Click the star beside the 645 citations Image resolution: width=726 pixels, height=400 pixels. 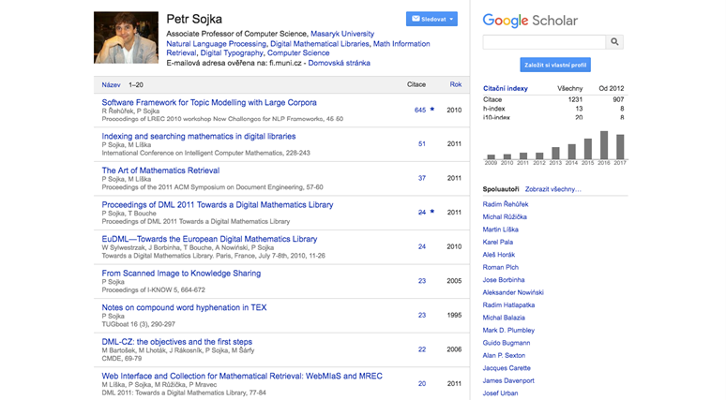(432, 110)
